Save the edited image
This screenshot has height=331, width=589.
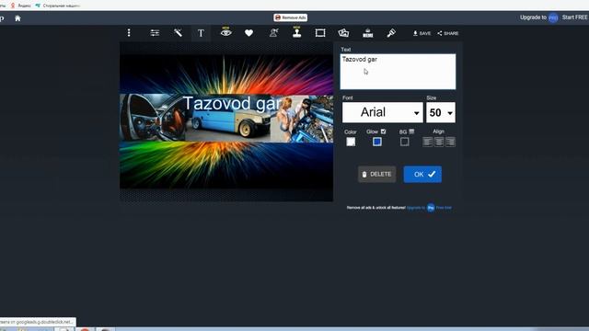coord(422,33)
